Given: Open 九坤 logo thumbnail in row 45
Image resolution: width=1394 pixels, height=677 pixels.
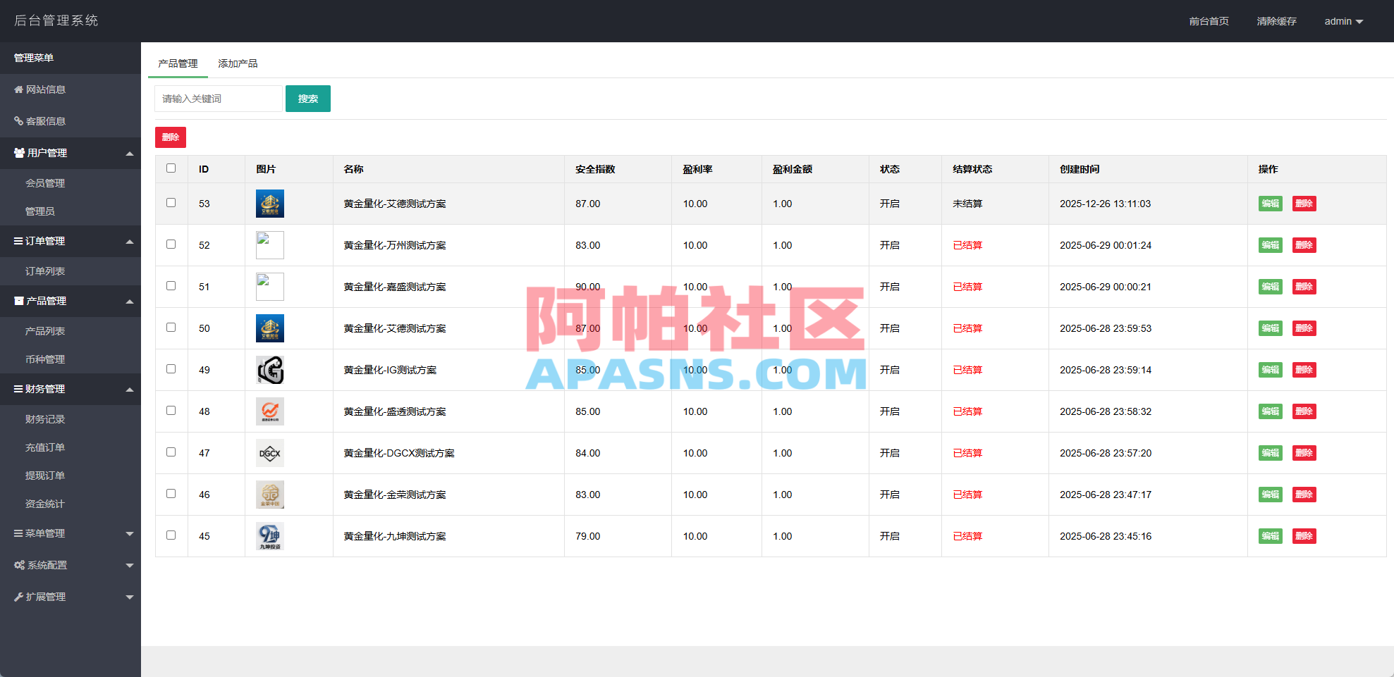Looking at the screenshot, I should 270,536.
